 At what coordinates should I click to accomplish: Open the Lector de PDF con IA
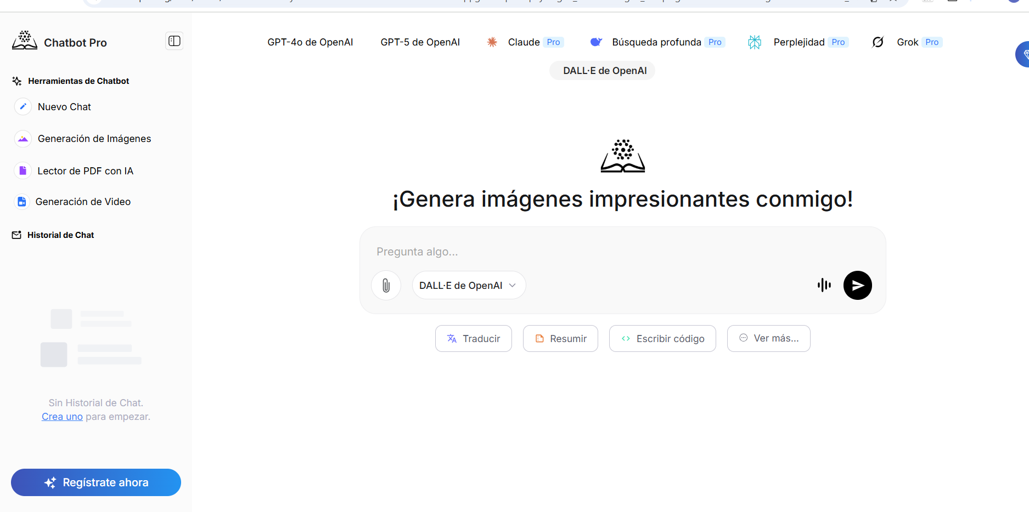pyautogui.click(x=85, y=170)
